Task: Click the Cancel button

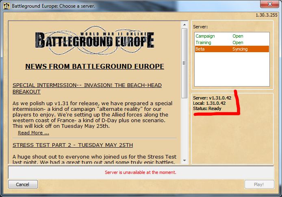Action: coord(23,184)
